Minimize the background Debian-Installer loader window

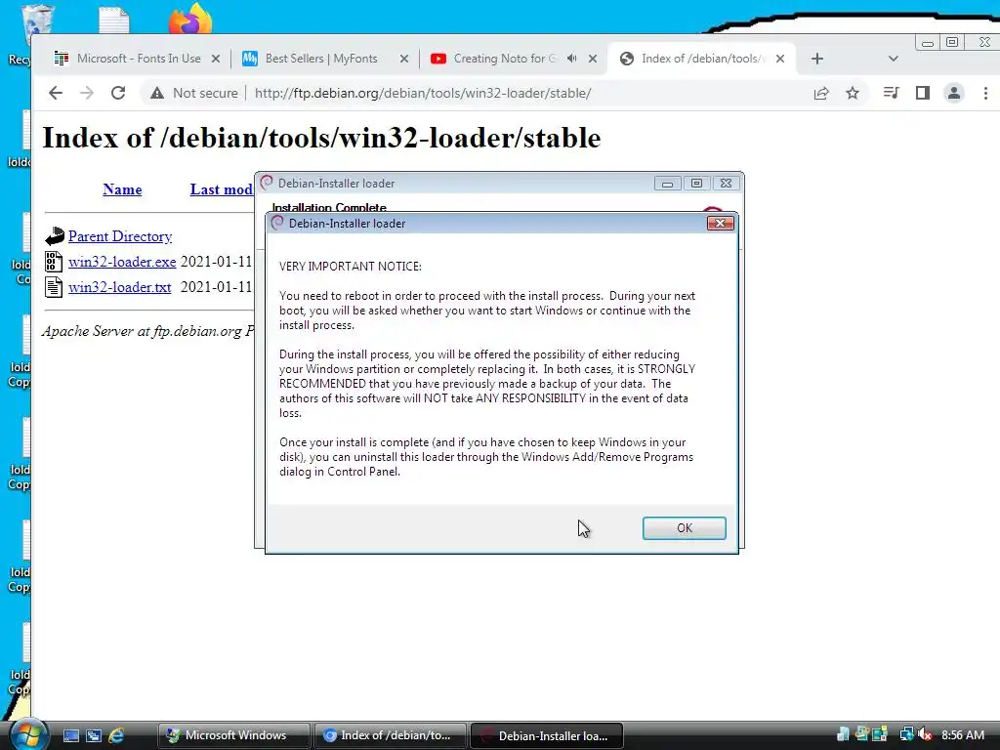[x=667, y=184]
